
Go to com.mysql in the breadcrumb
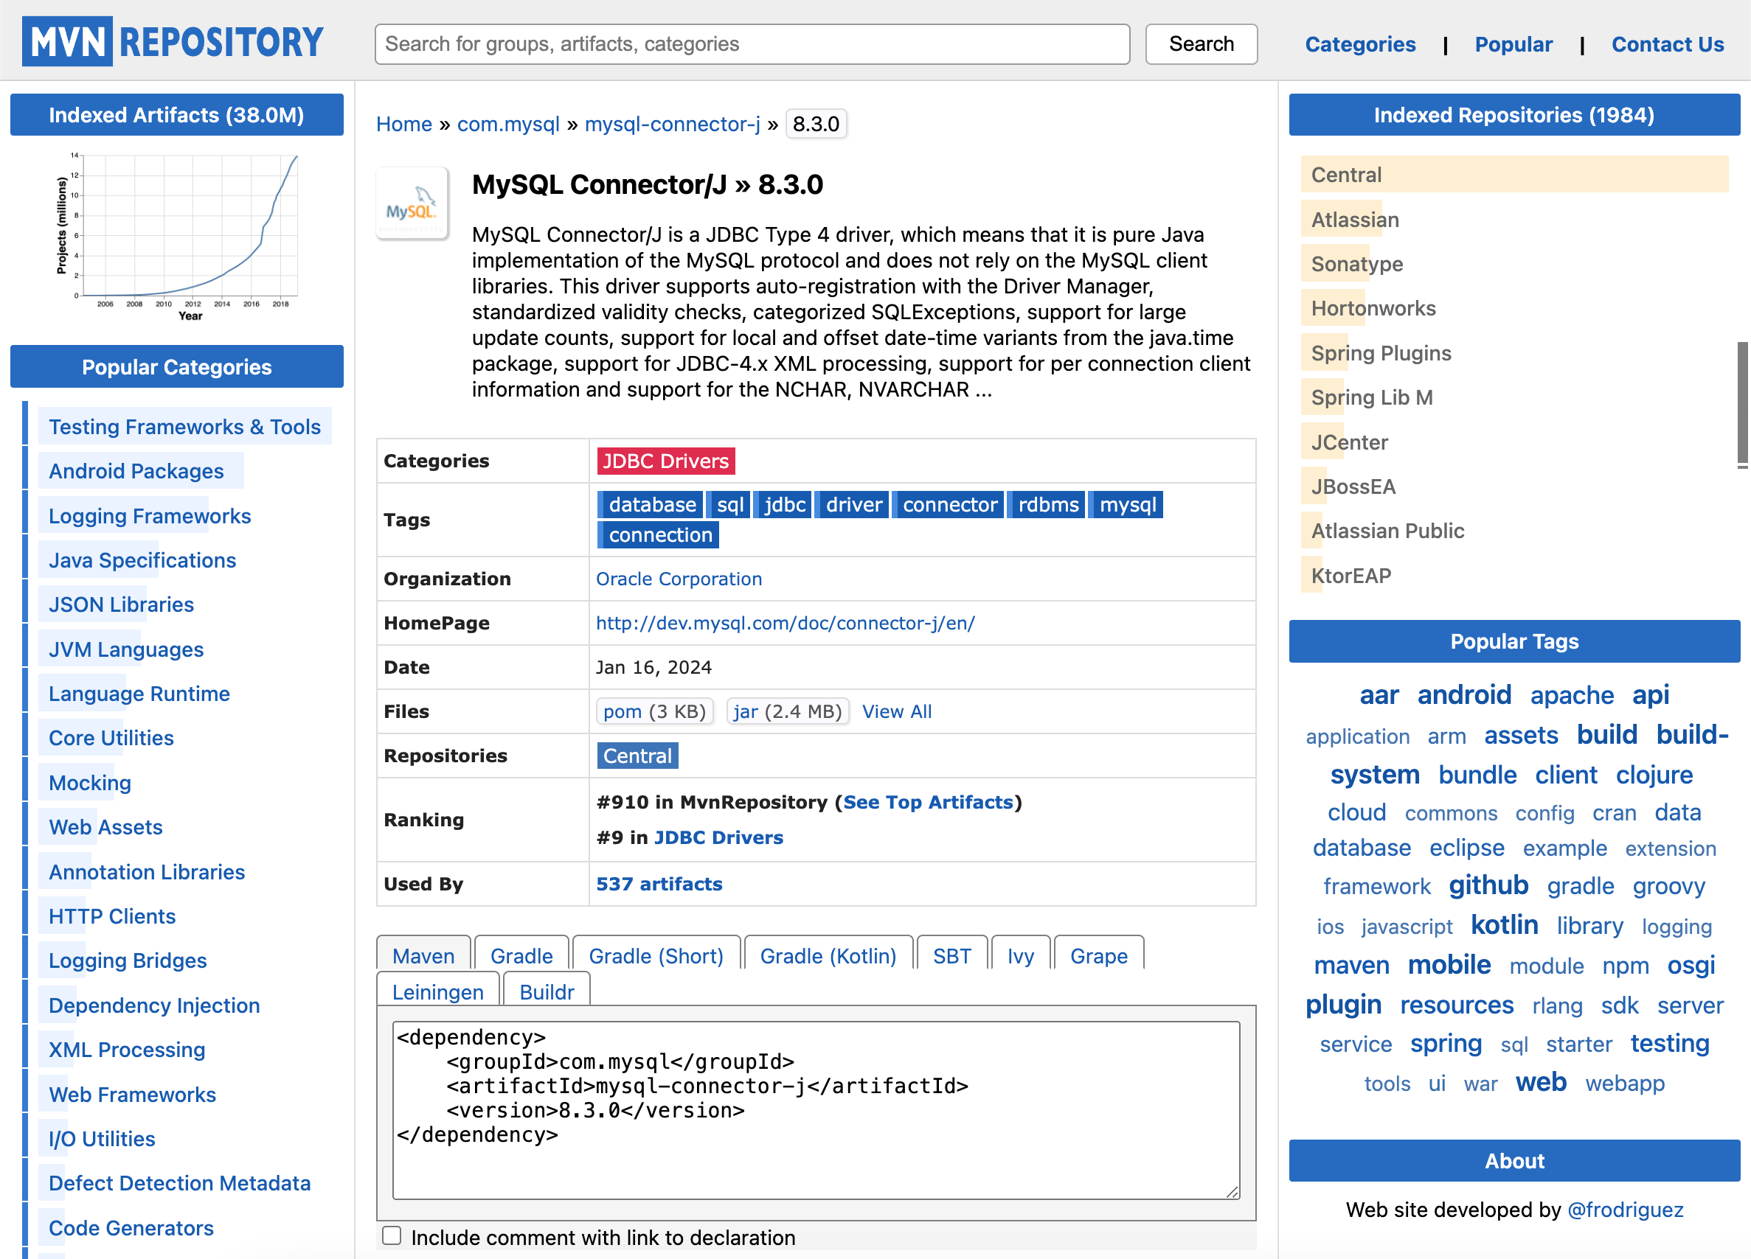point(507,124)
